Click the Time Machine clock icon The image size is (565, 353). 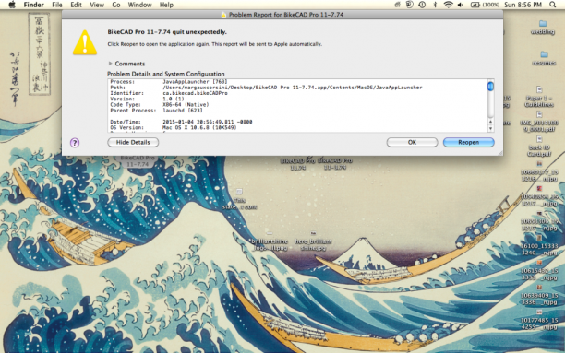click(422, 5)
